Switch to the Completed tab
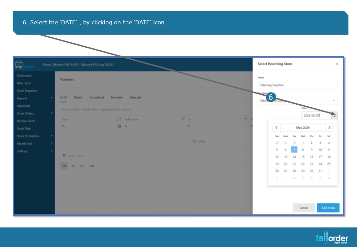This screenshot has height=247, width=357. tap(96, 97)
